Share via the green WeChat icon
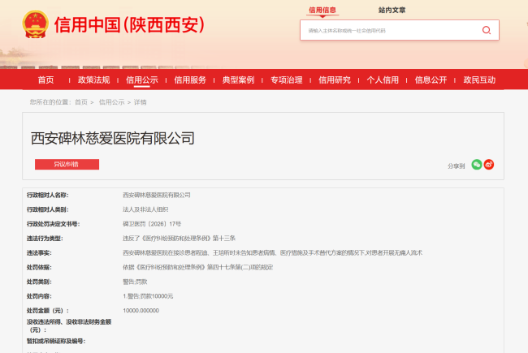This screenshot has width=528, height=353. (477, 165)
